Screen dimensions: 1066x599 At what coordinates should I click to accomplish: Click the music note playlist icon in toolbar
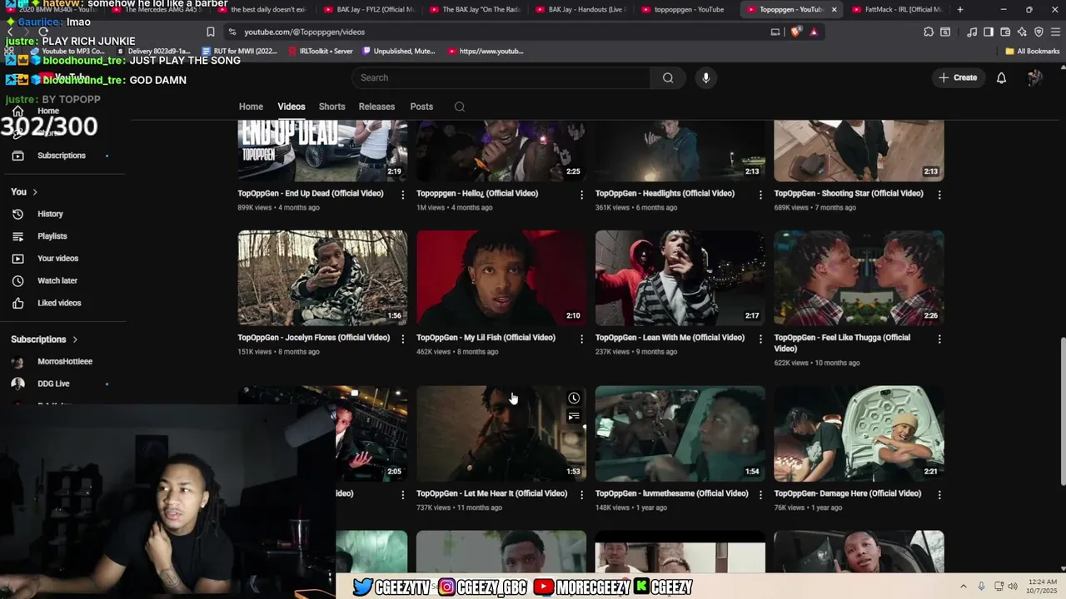point(972,32)
